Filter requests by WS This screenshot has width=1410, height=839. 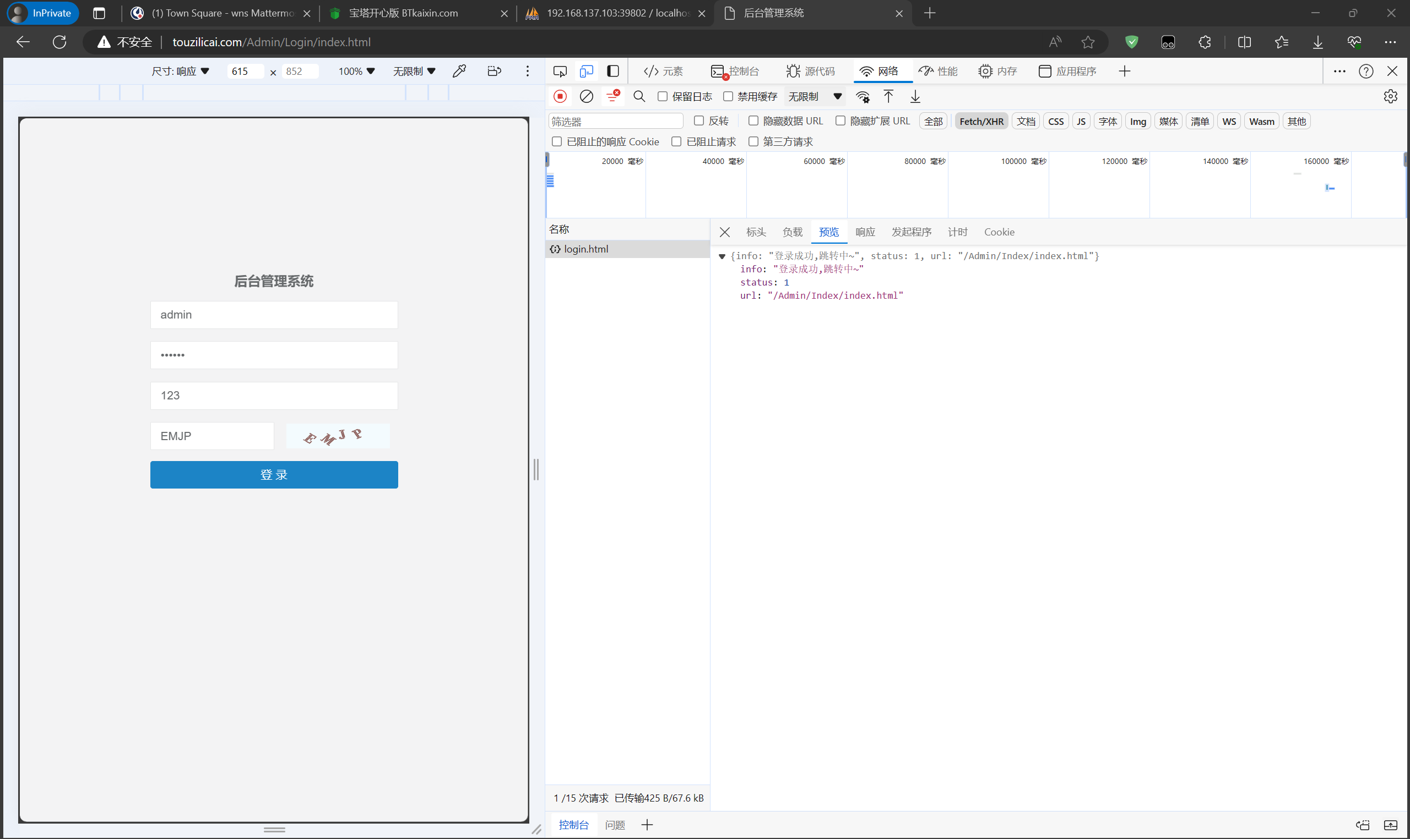coord(1228,122)
